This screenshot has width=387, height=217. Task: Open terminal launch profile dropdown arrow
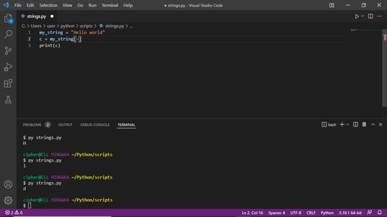click(x=348, y=125)
